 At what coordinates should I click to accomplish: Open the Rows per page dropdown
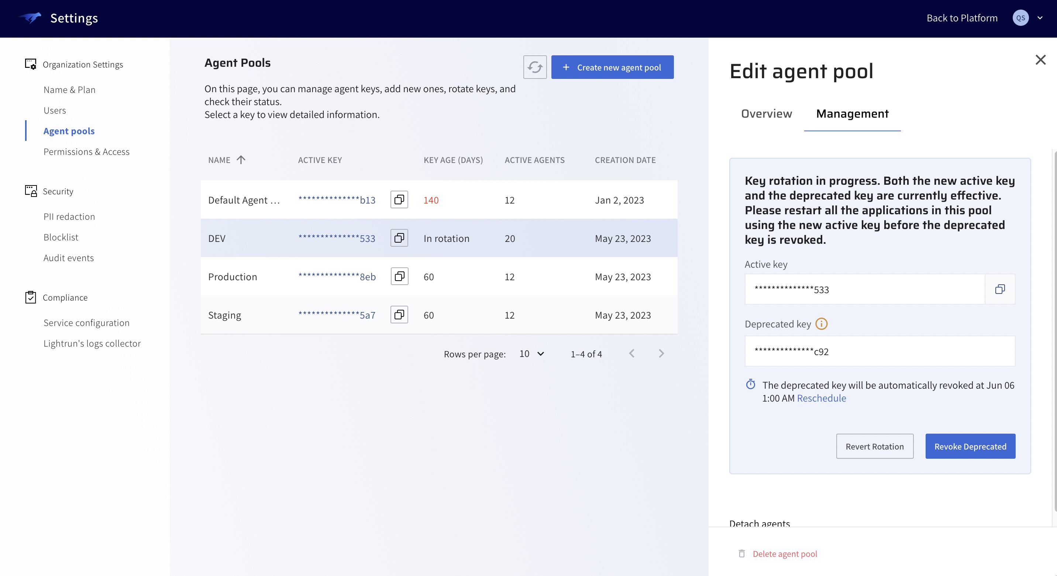531,354
